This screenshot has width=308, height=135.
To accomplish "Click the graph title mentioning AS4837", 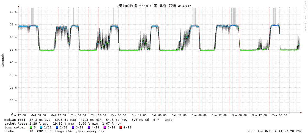I will (154, 6).
